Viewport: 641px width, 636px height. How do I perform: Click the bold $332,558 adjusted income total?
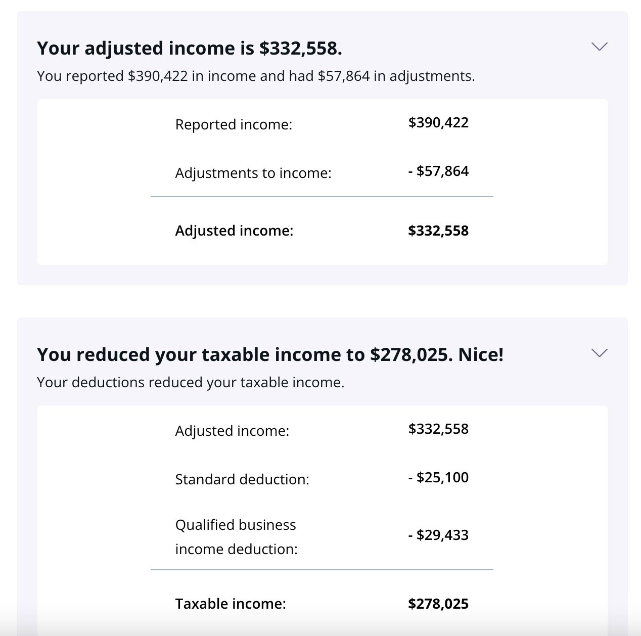tap(438, 231)
